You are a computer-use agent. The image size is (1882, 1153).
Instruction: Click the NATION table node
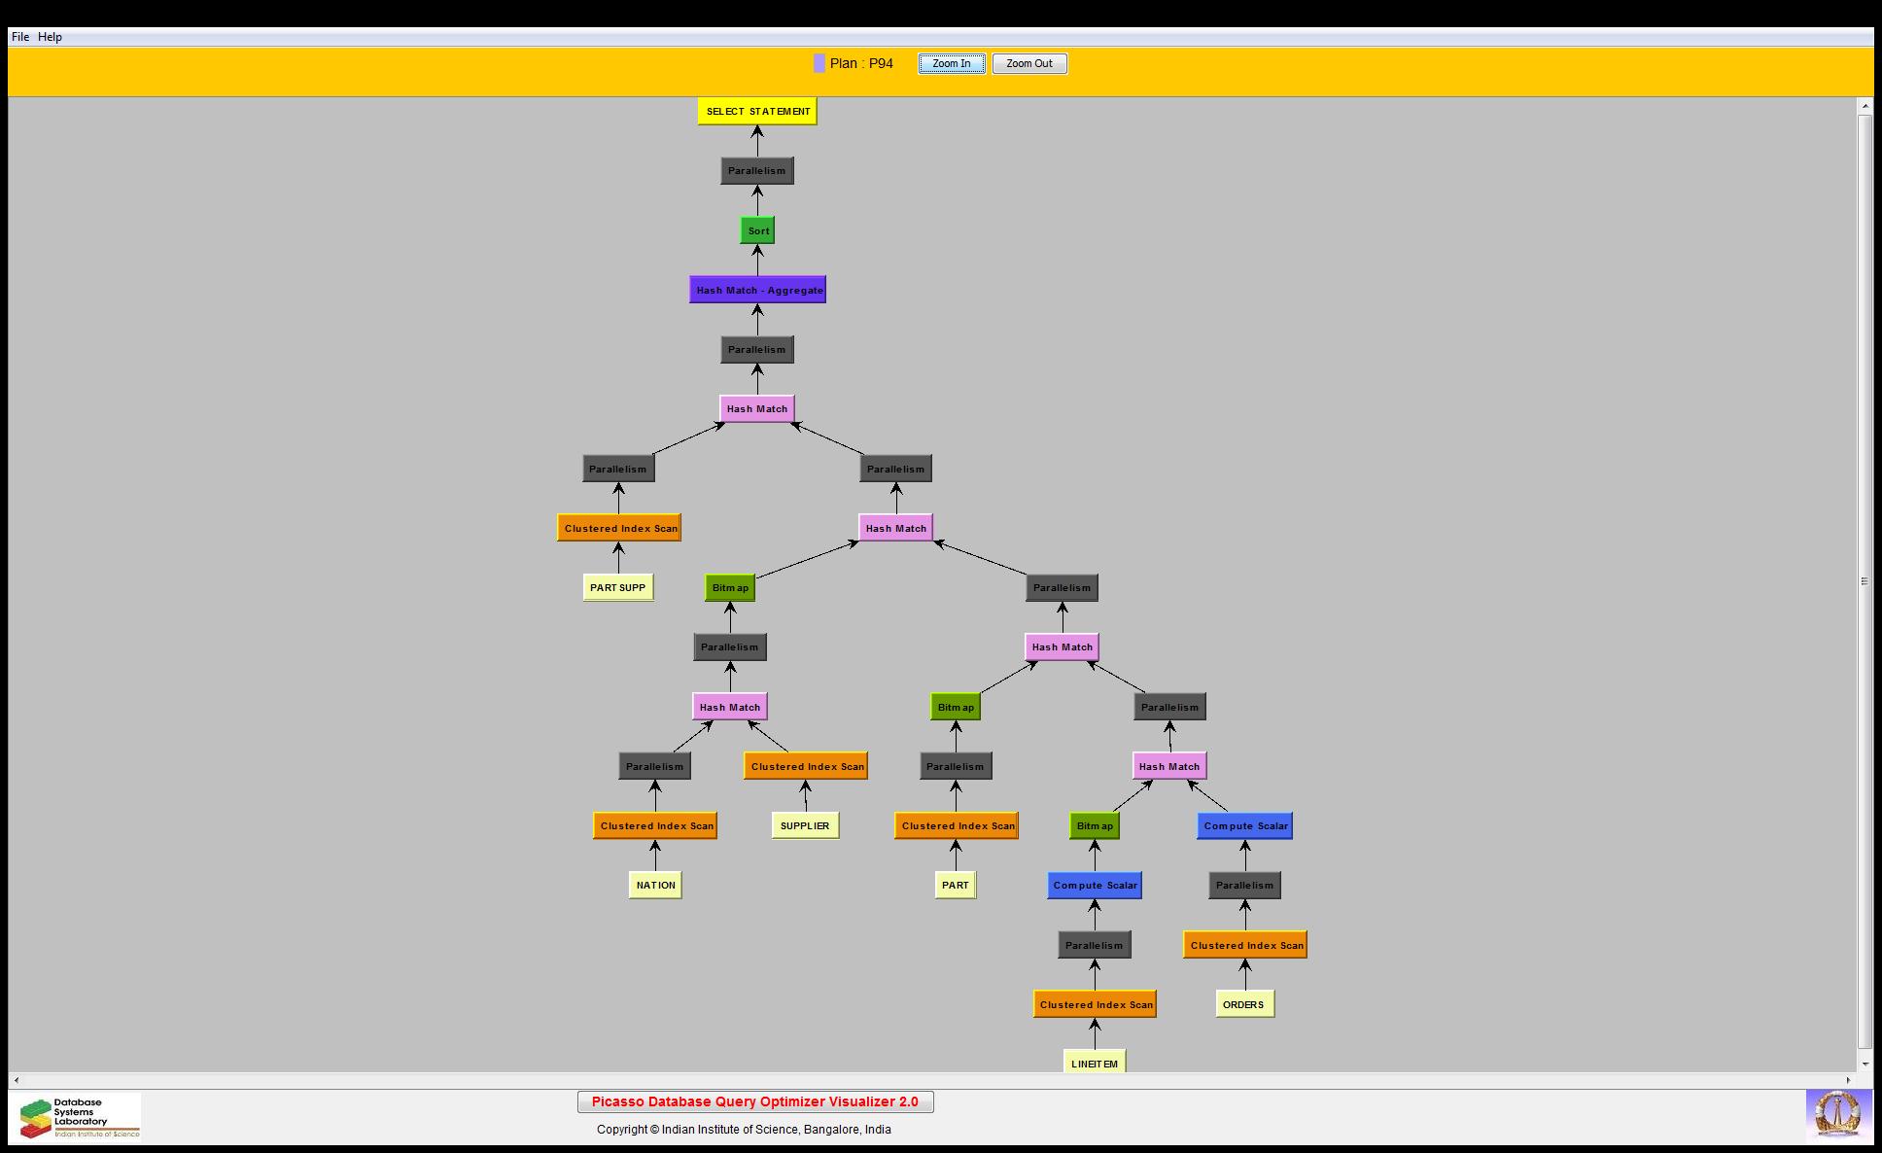(654, 885)
